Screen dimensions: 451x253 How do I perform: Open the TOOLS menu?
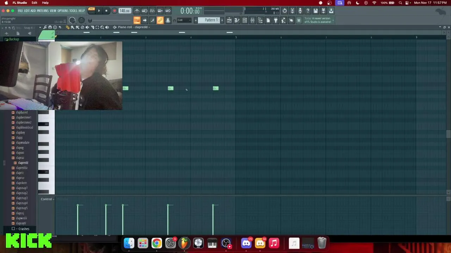73,11
